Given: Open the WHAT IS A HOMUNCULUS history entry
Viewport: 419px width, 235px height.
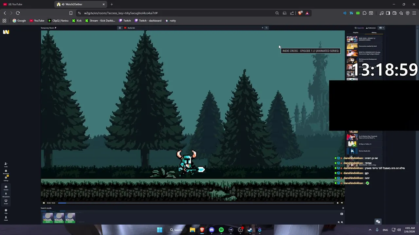Looking at the screenshot, I should [364, 53].
